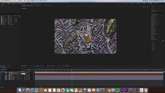Image resolution: width=165 pixels, height=93 pixels.
Task: Toggle visibility of the bottom timeline layer
Action: [1, 79]
